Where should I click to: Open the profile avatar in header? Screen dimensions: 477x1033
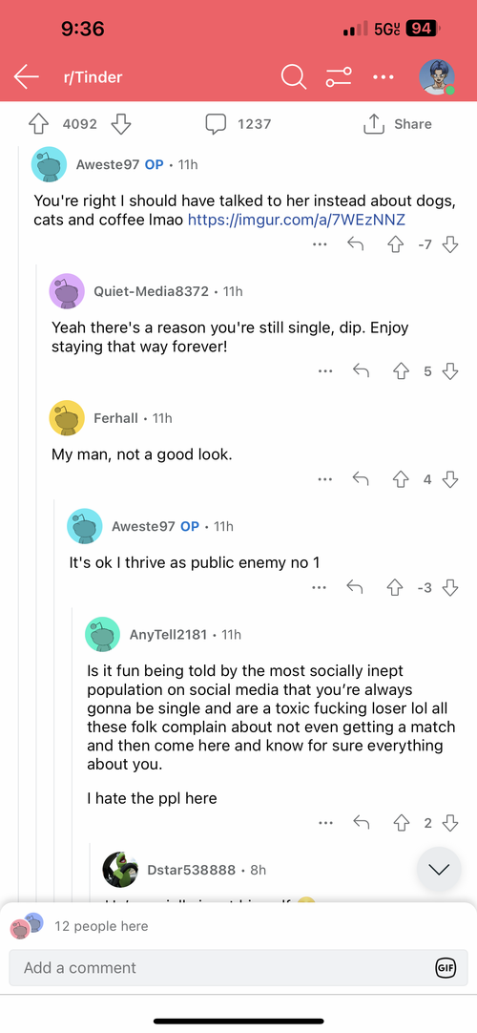pos(437,77)
